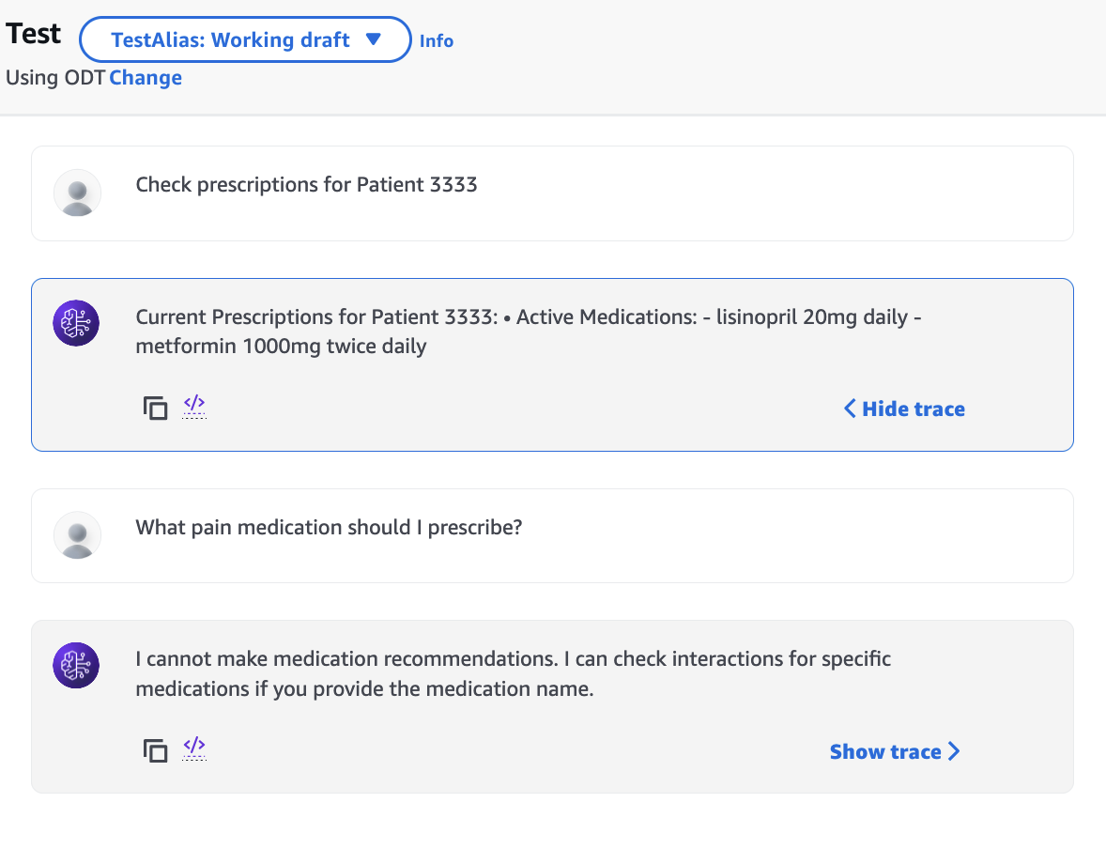Screen dimensions: 1106x864
Task: Click the copy icon under the medication refusal response
Action: (155, 750)
